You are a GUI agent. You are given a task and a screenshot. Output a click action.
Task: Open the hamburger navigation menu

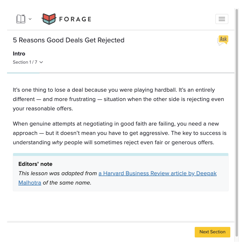pyautogui.click(x=222, y=19)
